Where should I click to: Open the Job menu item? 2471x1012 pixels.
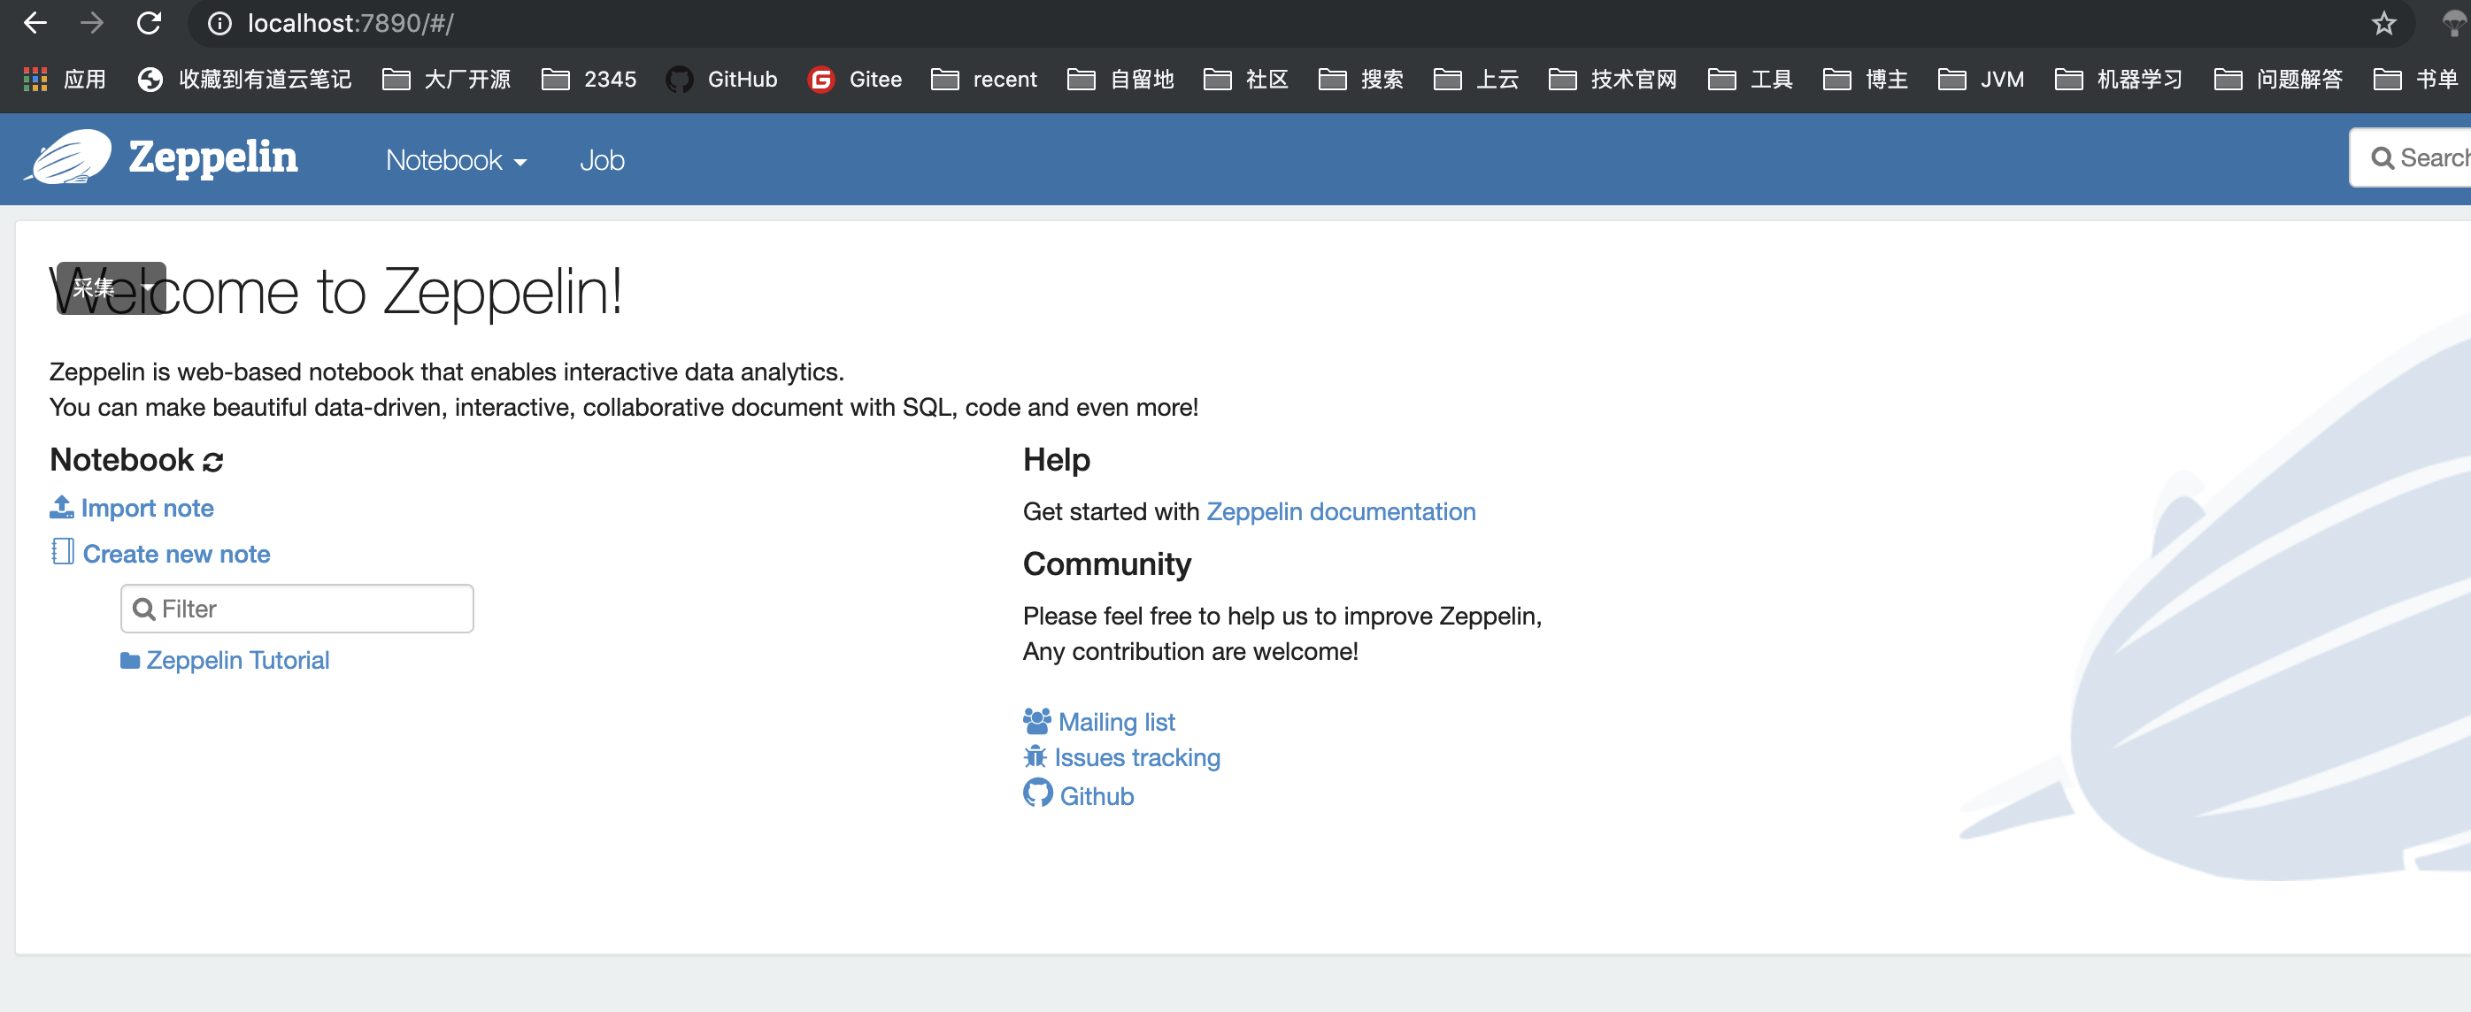[x=602, y=160]
